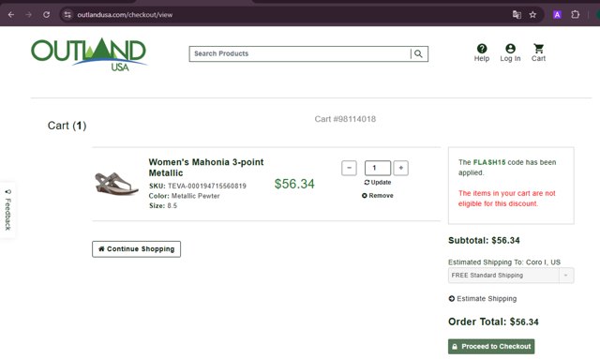Open site information icon in address bar
This screenshot has width=600, height=359.
[x=67, y=15]
